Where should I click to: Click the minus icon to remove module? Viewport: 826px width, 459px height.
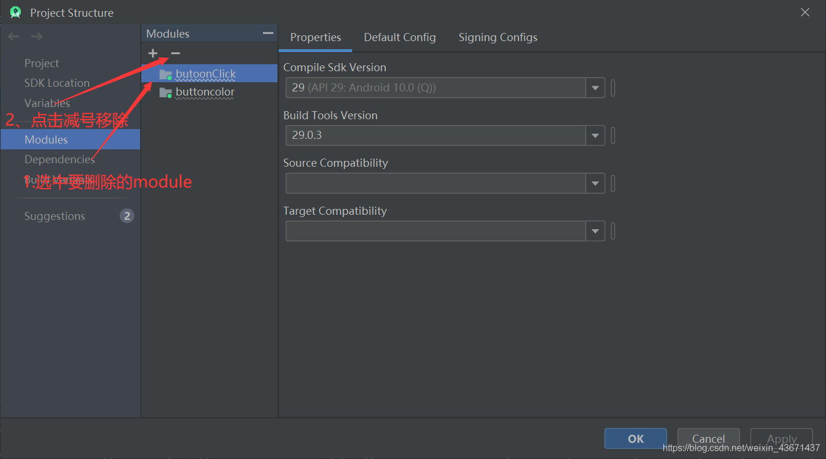click(x=176, y=53)
